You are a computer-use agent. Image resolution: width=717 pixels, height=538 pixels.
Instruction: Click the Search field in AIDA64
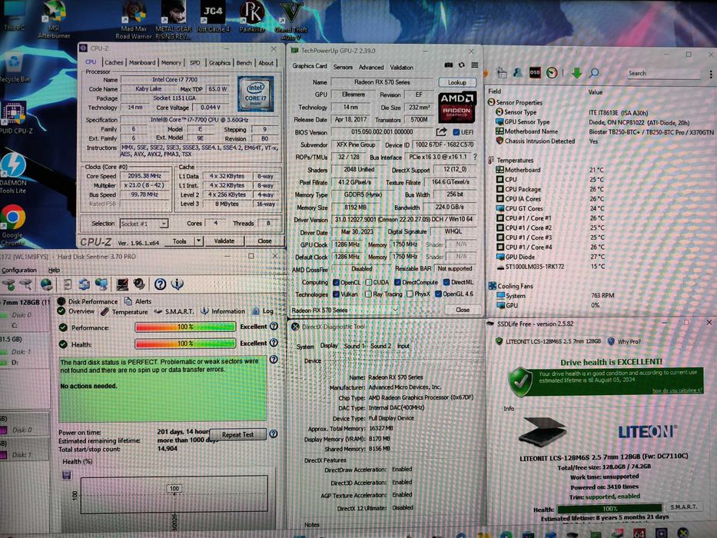point(664,73)
